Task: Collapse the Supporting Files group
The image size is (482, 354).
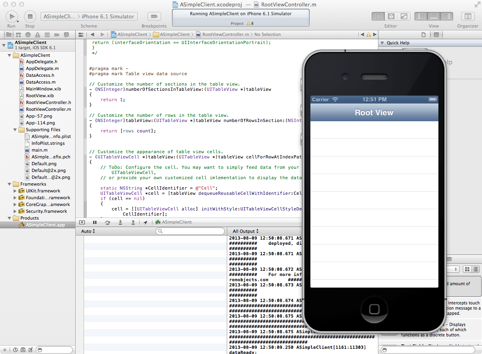Action: point(15,130)
